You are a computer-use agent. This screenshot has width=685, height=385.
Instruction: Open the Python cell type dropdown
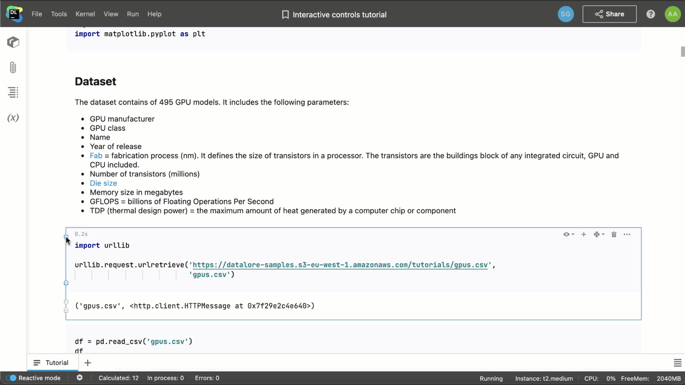(599, 234)
